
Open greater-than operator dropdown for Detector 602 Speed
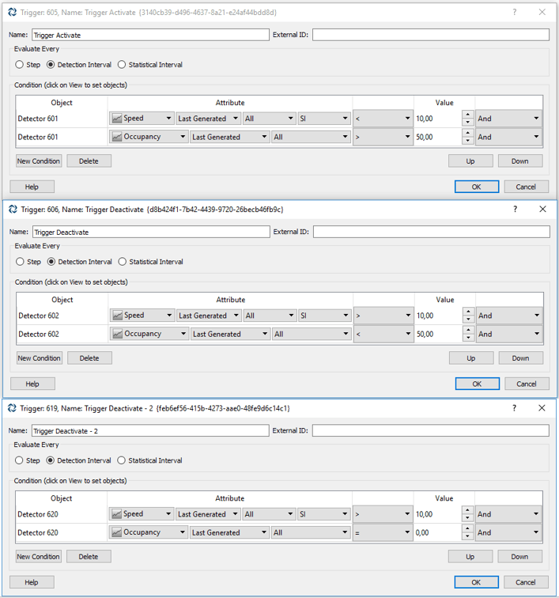pos(383,316)
